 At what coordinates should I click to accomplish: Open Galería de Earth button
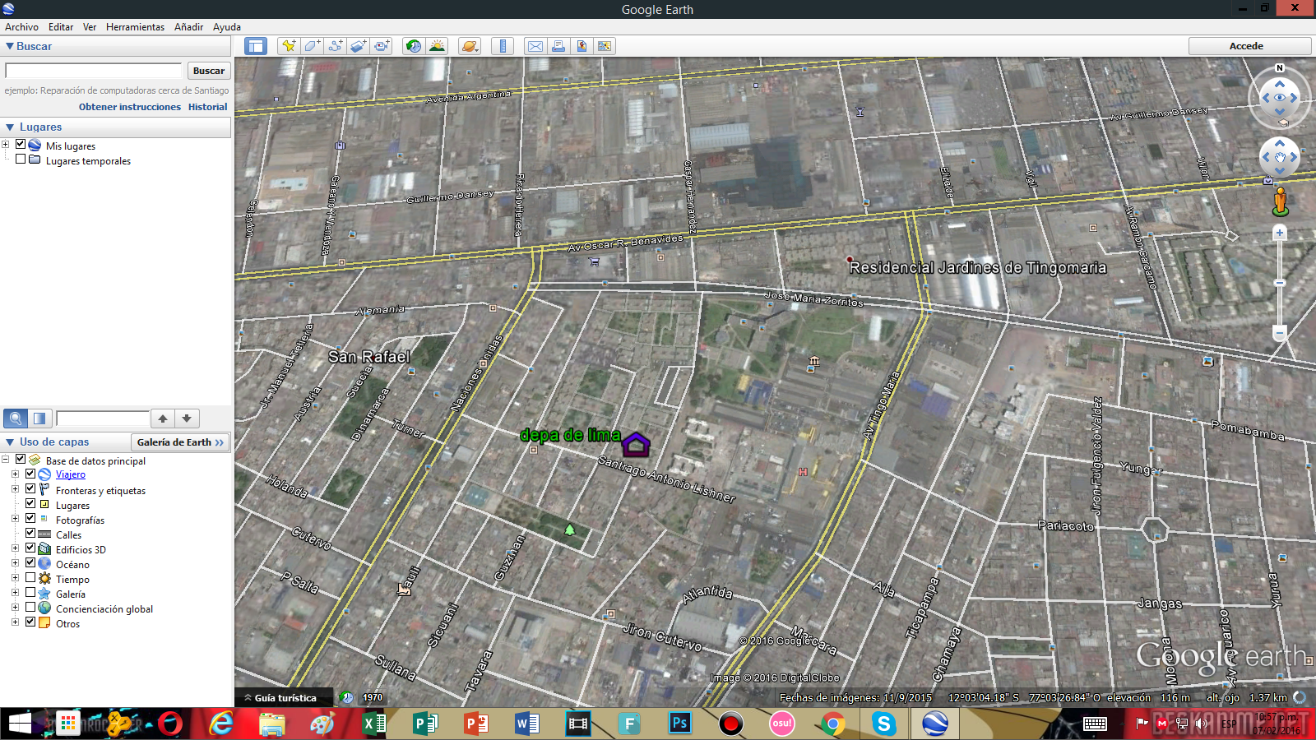tap(180, 442)
